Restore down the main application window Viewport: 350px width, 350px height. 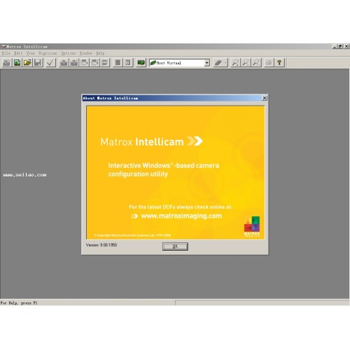tap(340, 46)
